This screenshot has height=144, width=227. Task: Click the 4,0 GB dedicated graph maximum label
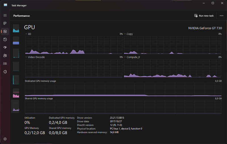[218, 81]
